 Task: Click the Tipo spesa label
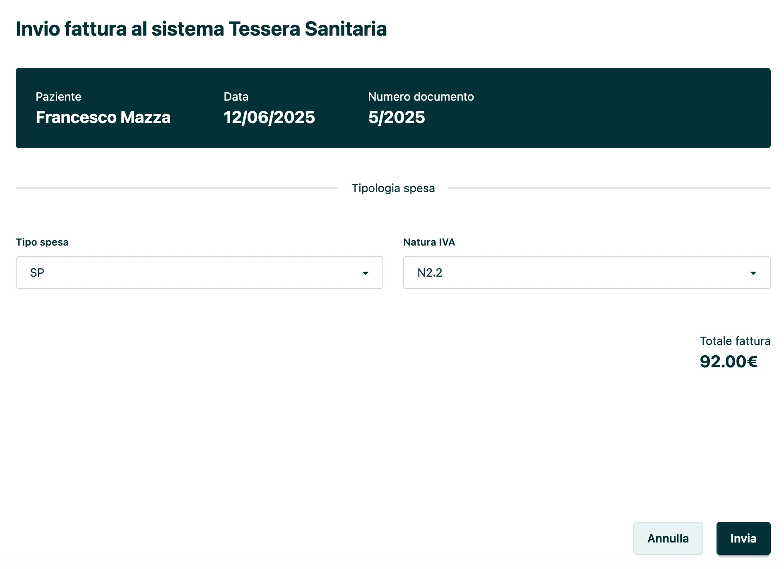coord(42,242)
